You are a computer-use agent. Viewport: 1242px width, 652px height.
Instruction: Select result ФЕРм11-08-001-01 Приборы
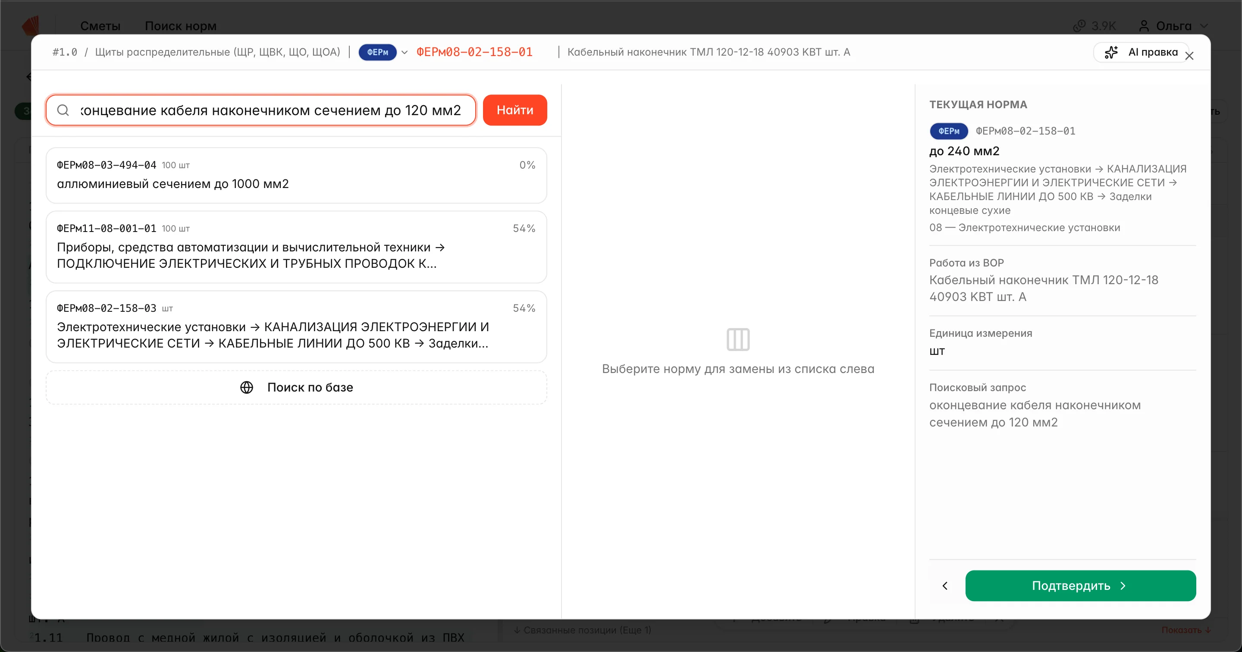click(296, 247)
